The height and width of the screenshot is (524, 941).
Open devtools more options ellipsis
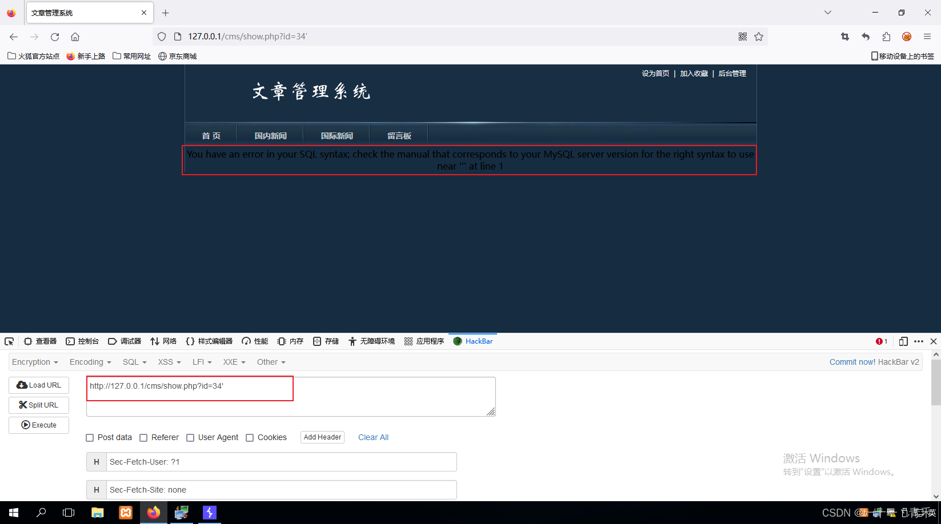919,341
